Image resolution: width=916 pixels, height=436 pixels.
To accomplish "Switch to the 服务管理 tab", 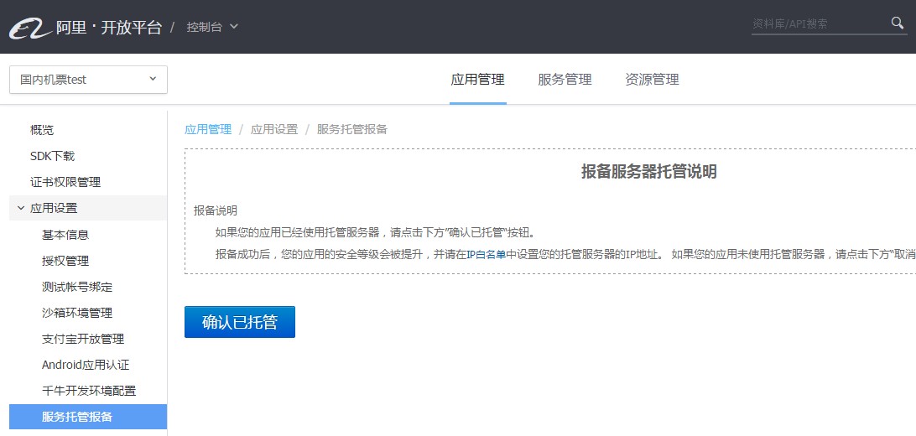I will pos(565,80).
